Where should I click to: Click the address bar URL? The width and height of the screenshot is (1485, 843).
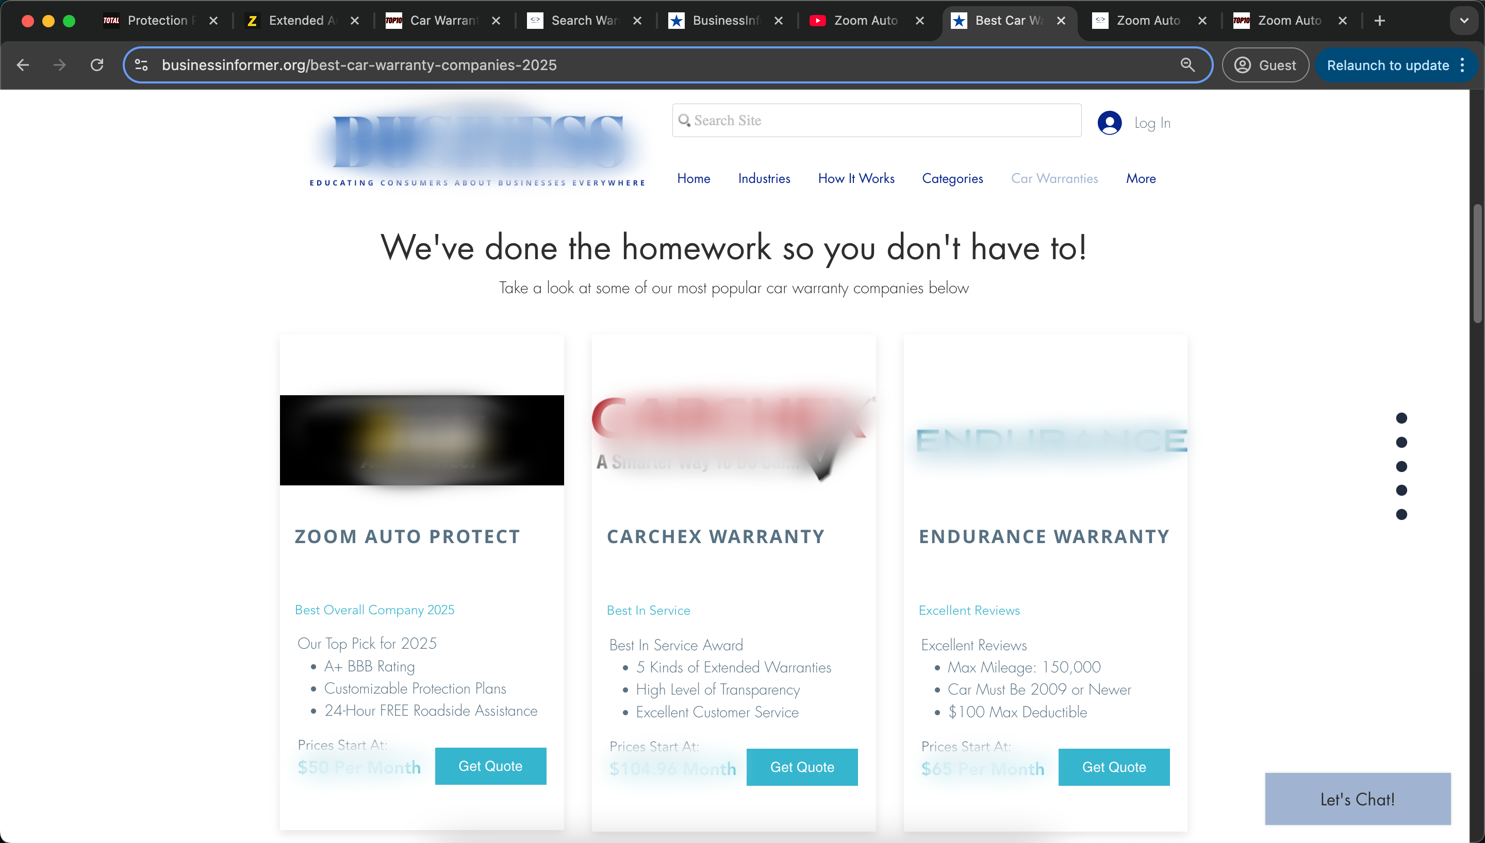[x=359, y=65]
